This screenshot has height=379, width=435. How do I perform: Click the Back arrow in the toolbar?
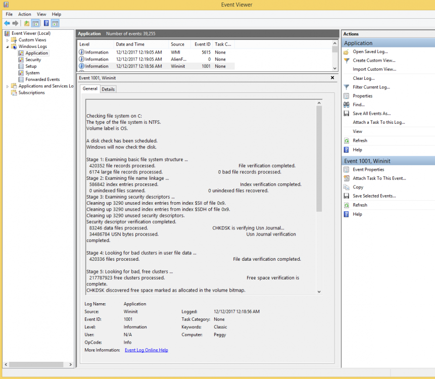coord(7,23)
